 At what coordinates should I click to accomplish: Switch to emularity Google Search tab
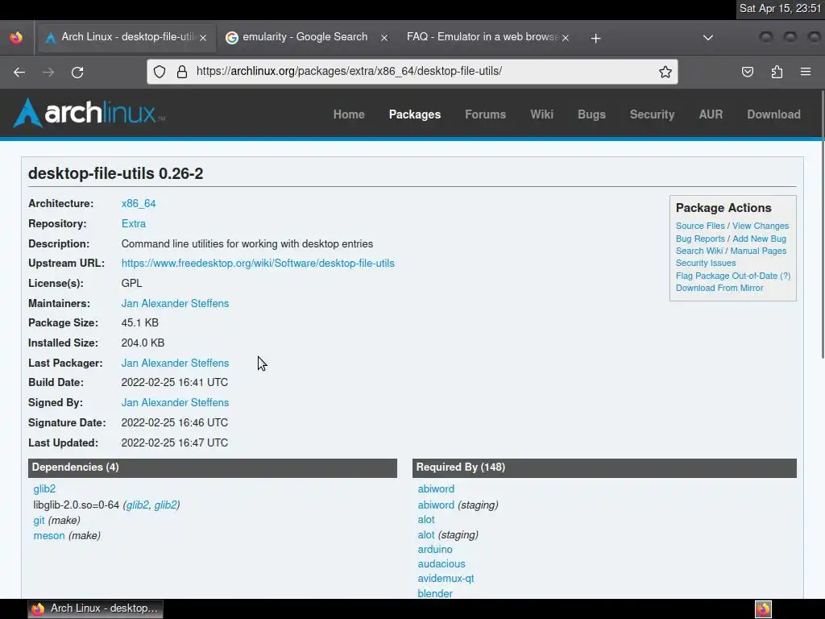click(305, 37)
